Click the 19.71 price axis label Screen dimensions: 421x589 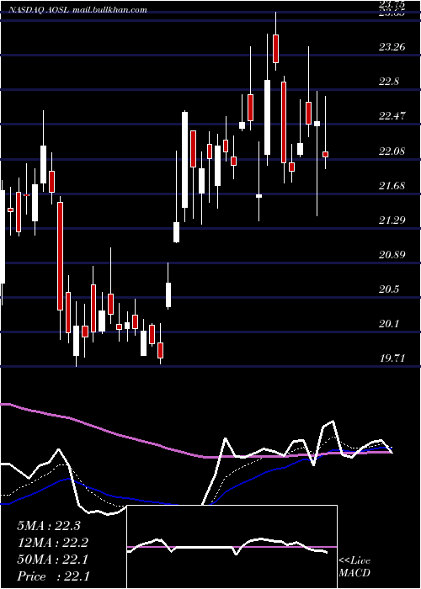tap(392, 358)
